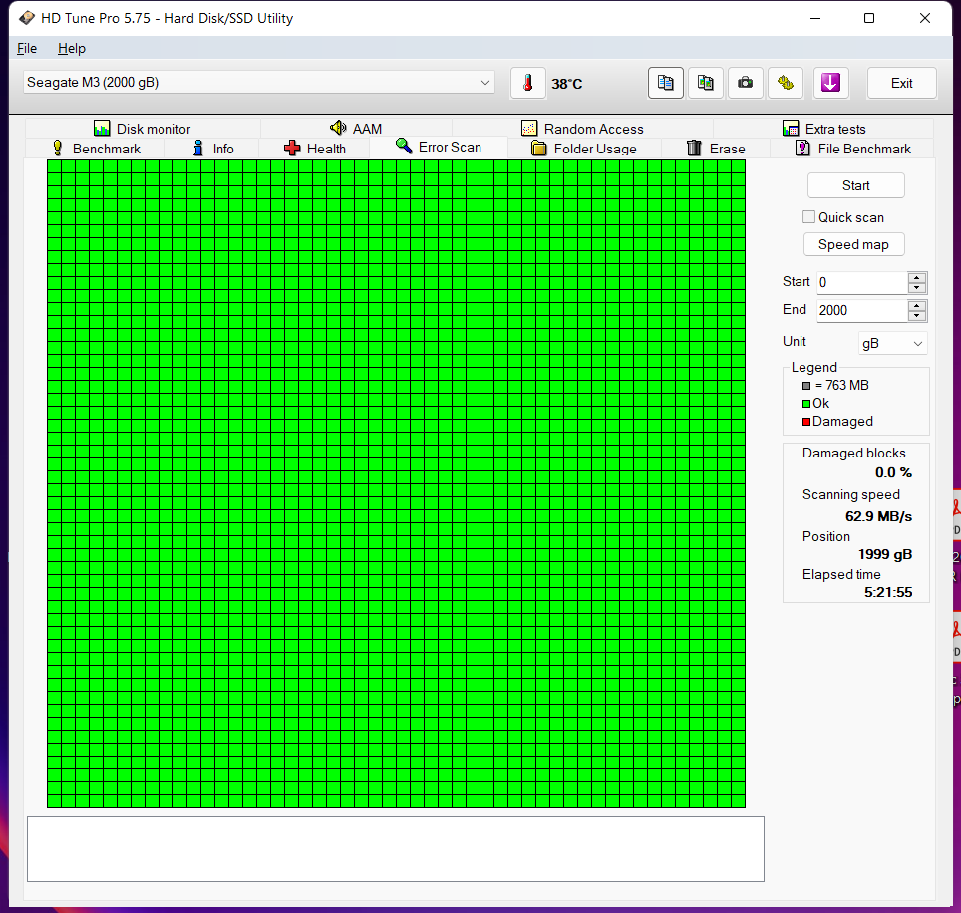Enable the Quick scan checkbox
Image resolution: width=961 pixels, height=913 pixels.
point(809,217)
